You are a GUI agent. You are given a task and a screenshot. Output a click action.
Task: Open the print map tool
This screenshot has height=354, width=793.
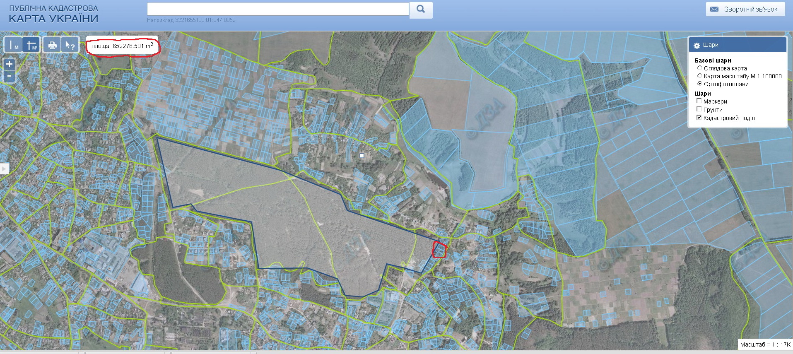pos(52,45)
